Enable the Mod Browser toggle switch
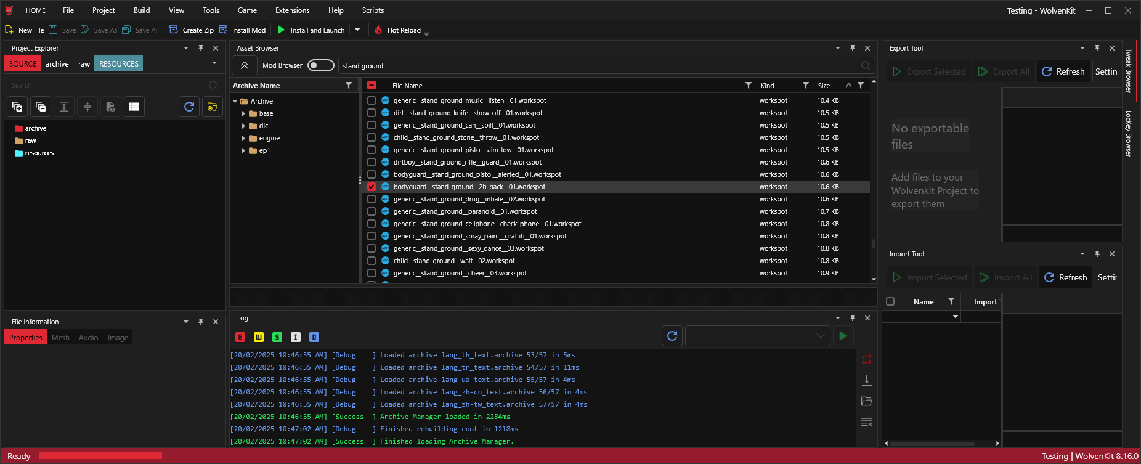This screenshot has height=464, width=1141. click(320, 65)
